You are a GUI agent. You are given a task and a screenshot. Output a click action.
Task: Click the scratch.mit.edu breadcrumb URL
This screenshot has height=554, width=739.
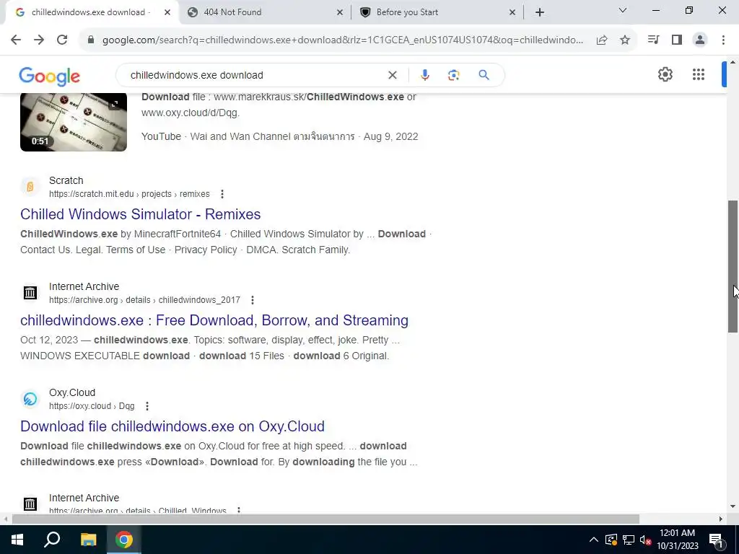129,194
